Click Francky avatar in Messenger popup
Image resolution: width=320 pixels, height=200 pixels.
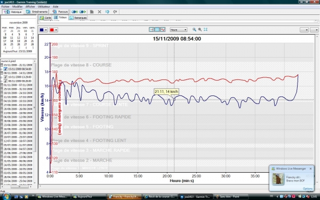pos(278,179)
